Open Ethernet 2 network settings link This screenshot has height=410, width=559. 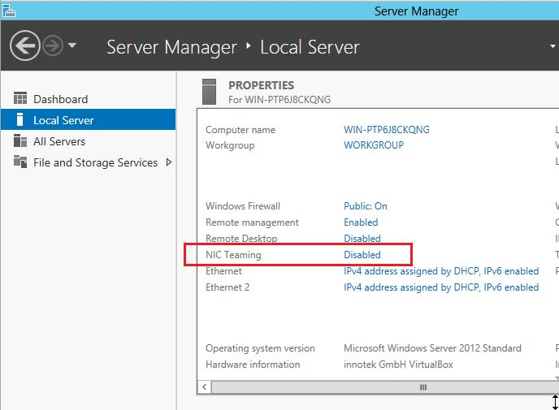pos(441,287)
